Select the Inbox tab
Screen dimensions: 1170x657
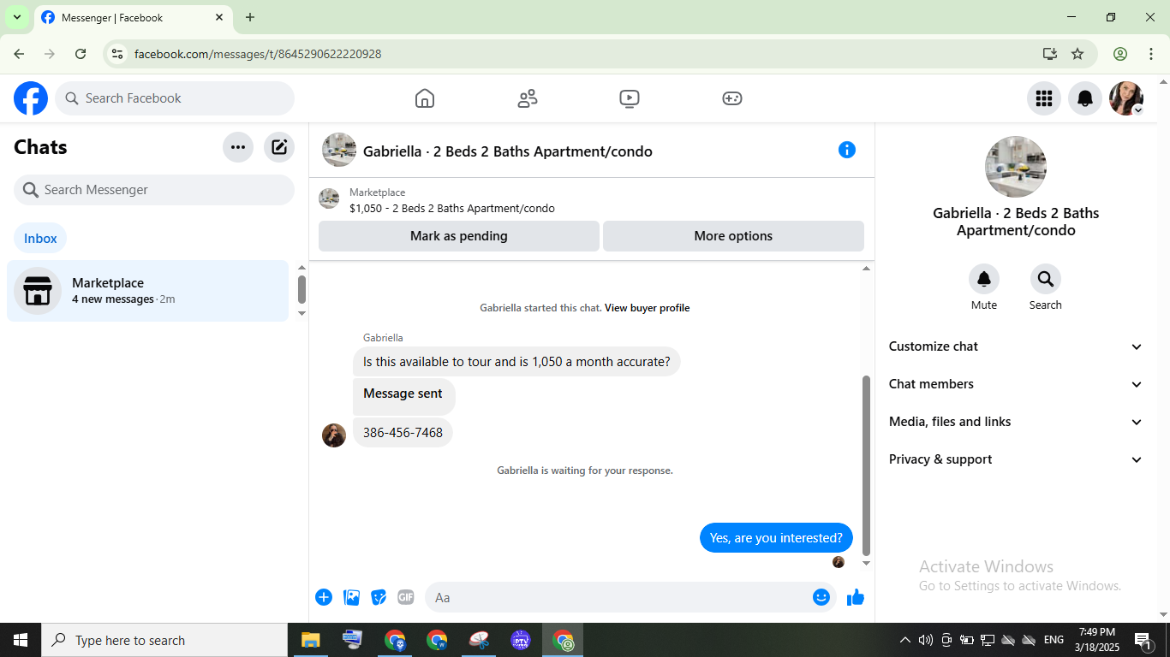point(40,239)
